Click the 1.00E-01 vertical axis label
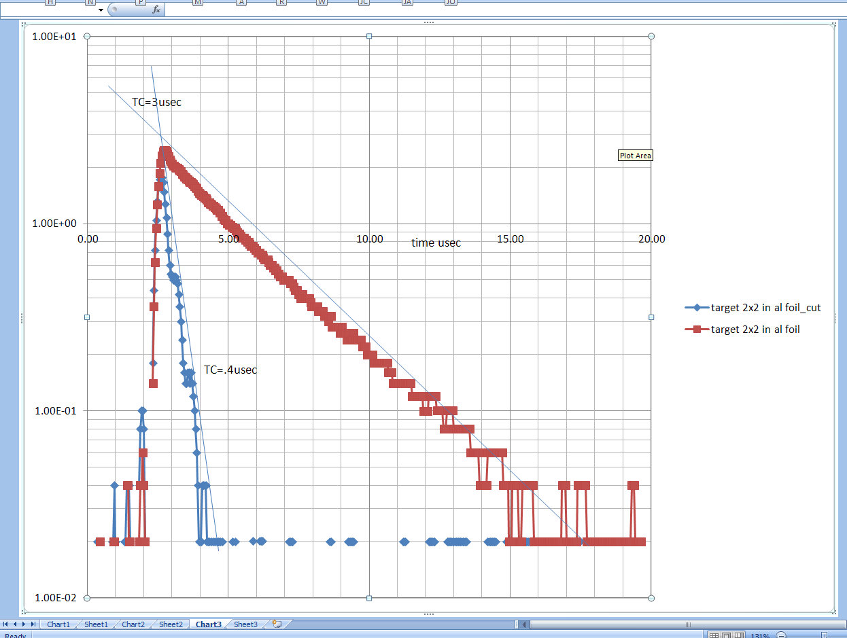847x638 pixels. [54, 411]
